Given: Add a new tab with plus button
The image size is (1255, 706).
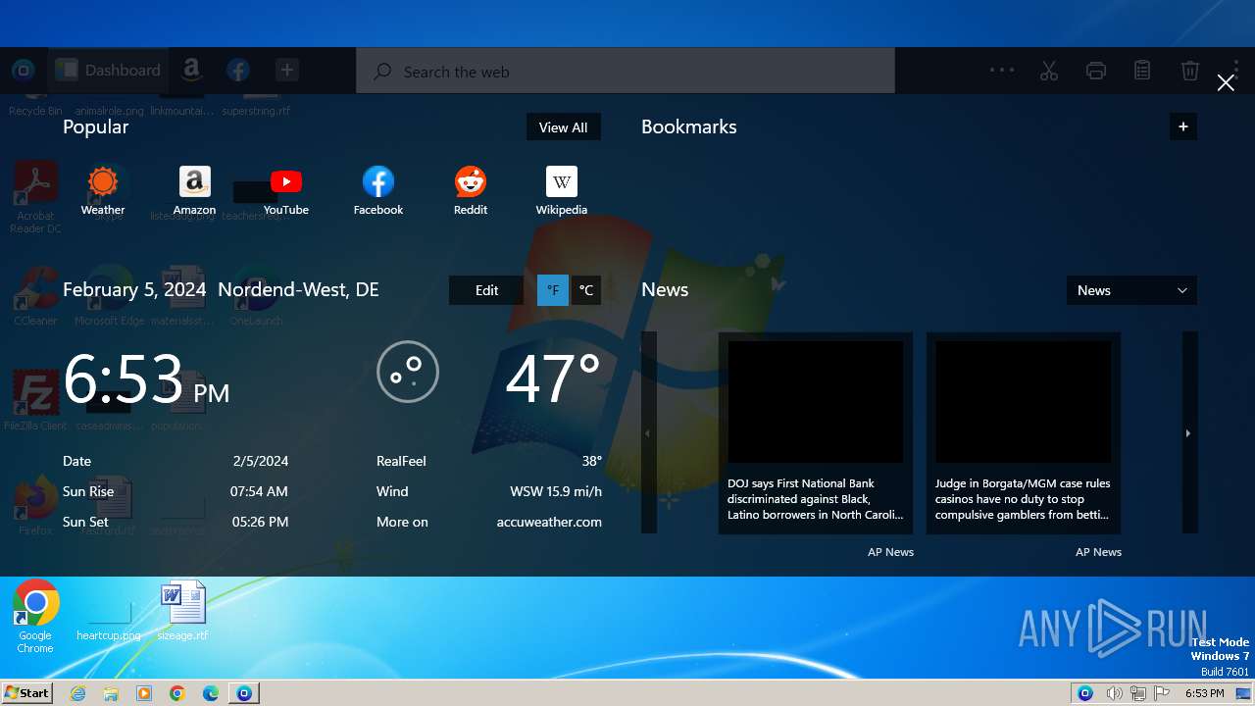Looking at the screenshot, I should click(286, 70).
